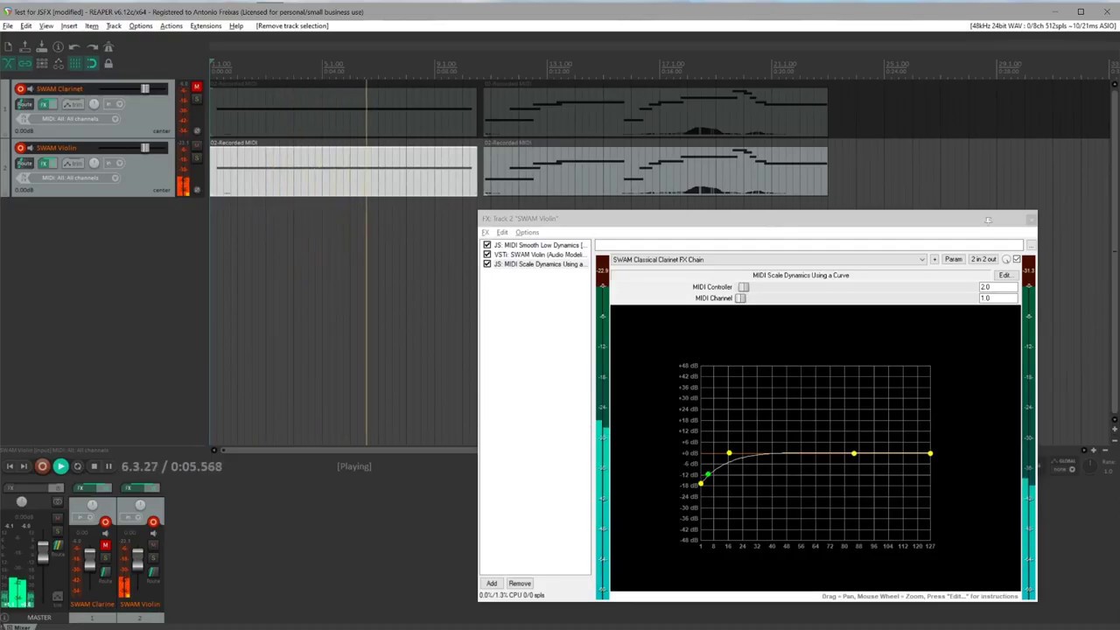Viewport: 1120px width, 630px height.
Task: Toggle the snap magnet toolbar icon
Action: 91,64
